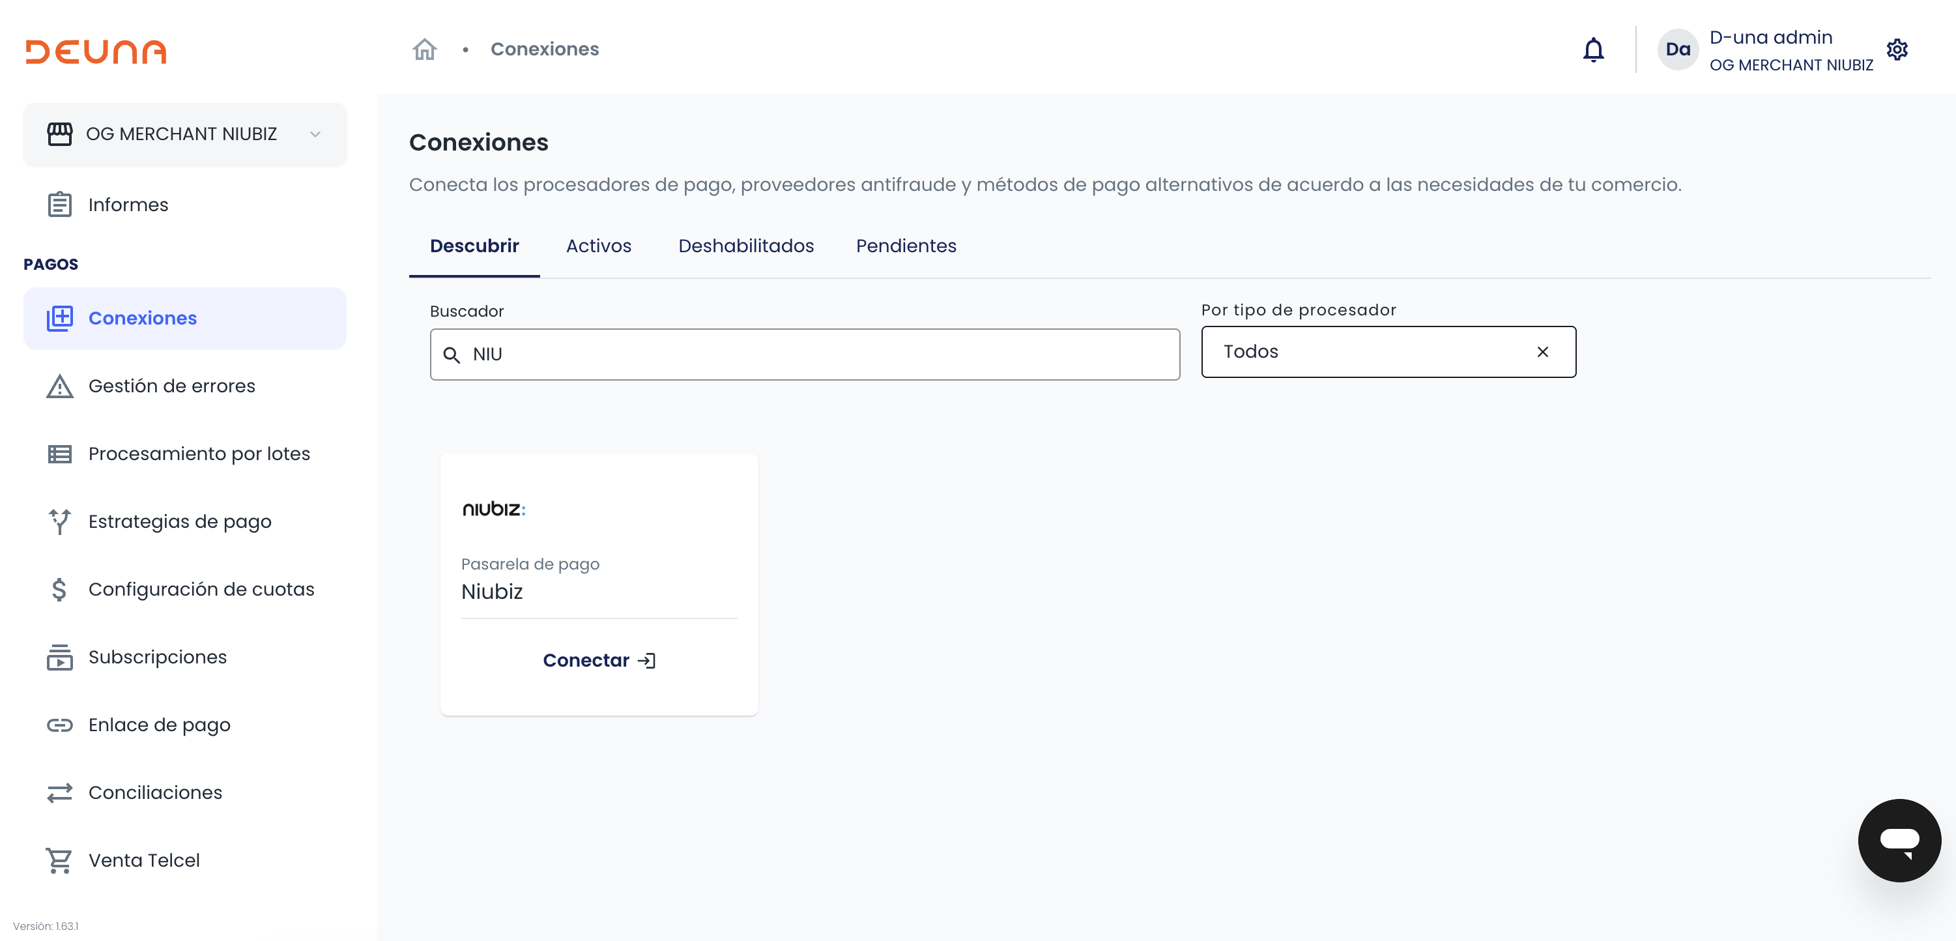Click Conectar on the Niubiz card

pos(598,660)
